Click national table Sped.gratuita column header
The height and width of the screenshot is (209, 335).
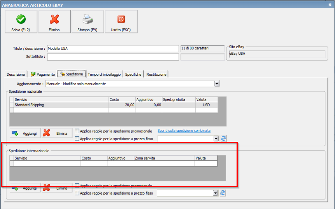179,99
